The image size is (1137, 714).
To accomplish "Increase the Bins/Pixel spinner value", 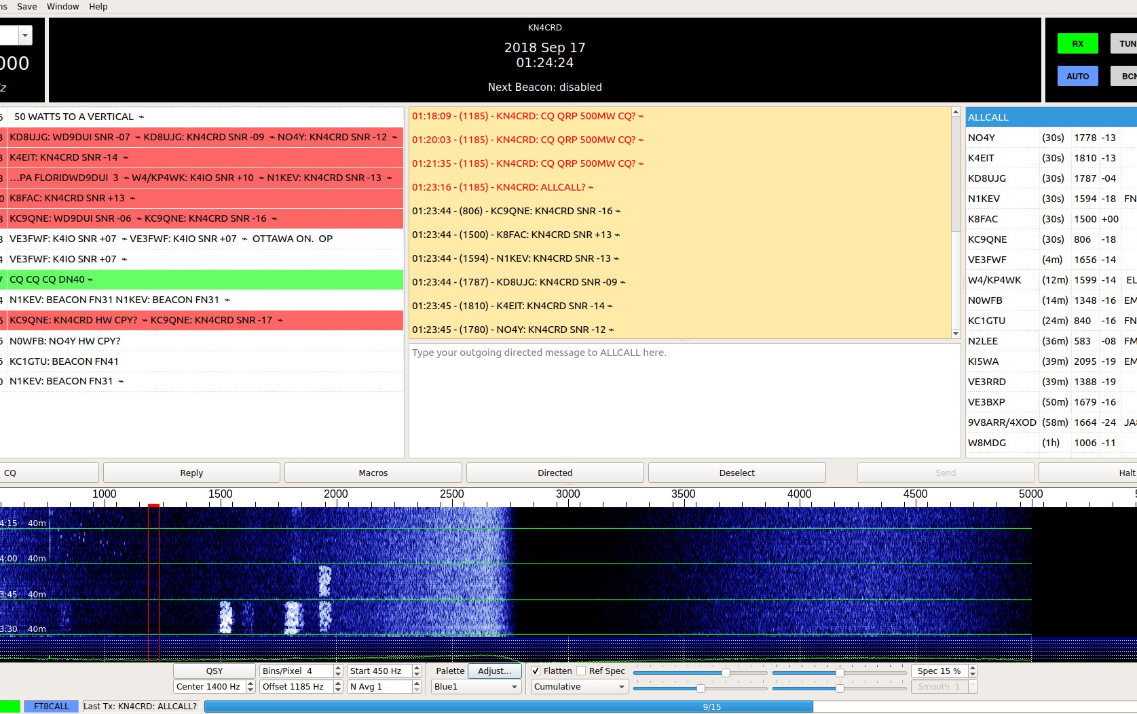I will pyautogui.click(x=338, y=668).
